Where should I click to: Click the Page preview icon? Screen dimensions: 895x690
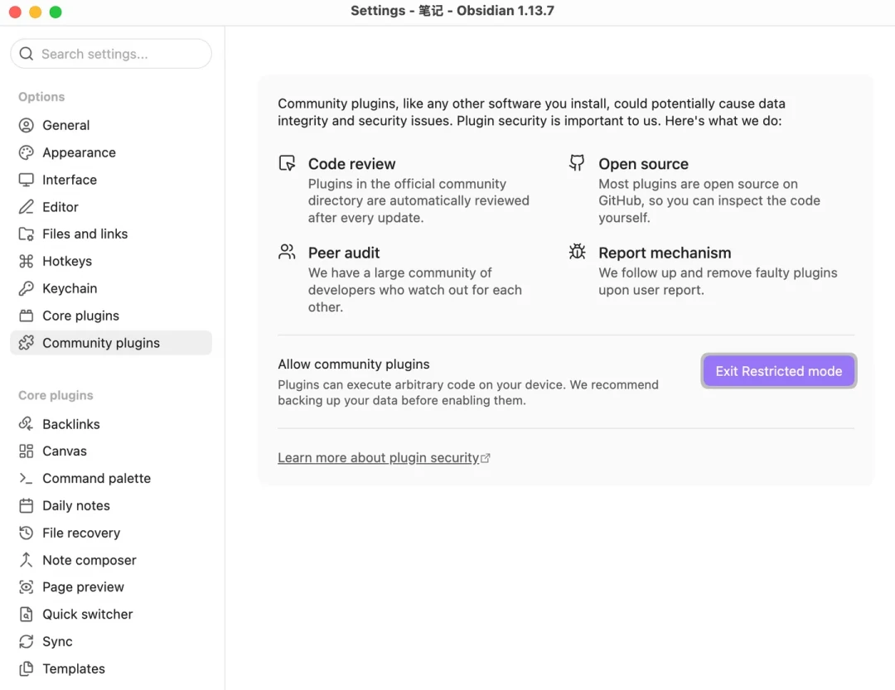point(27,586)
